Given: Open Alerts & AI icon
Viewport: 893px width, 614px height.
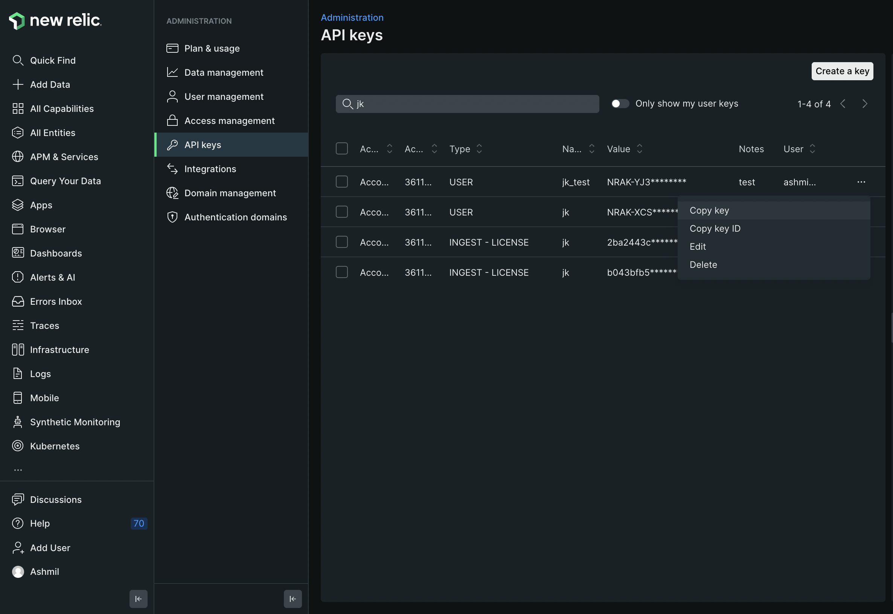Looking at the screenshot, I should (18, 277).
